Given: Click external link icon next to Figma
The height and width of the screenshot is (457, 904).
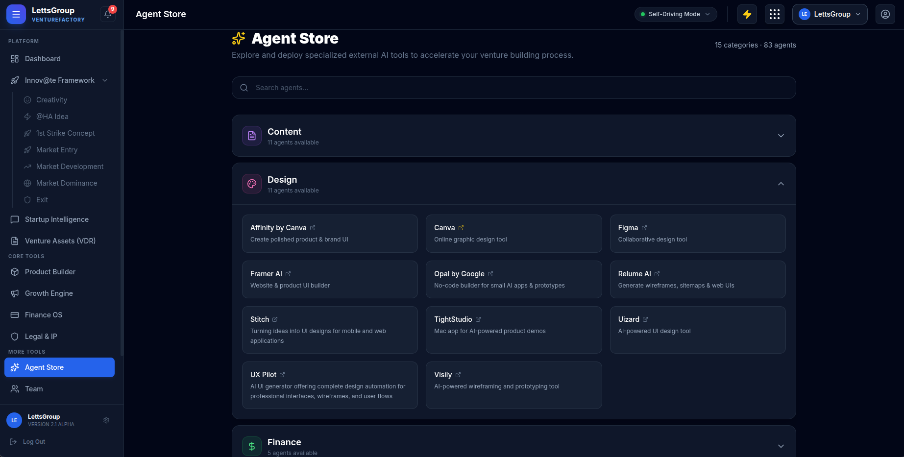Looking at the screenshot, I should coord(644,228).
